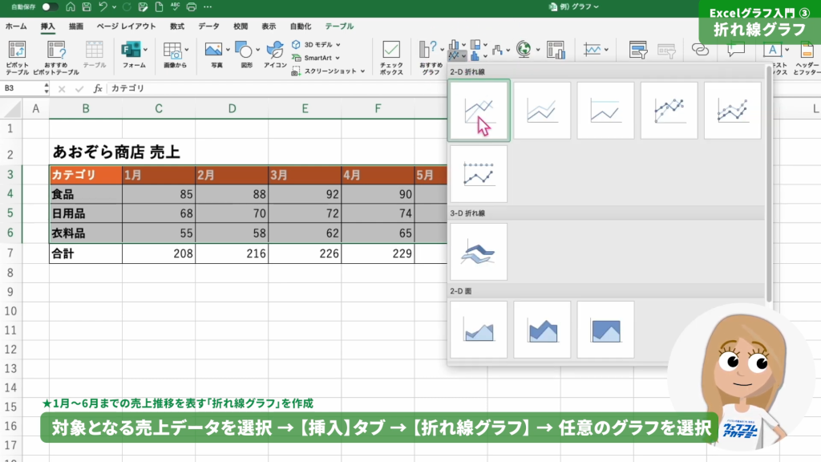Click the save icon in title bar
This screenshot has width=821, height=462.
(87, 6)
